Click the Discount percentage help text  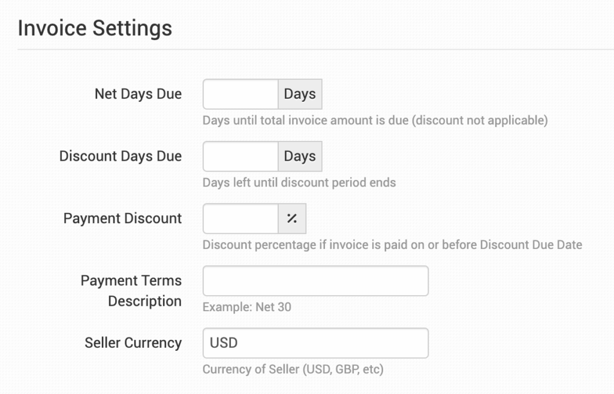coord(392,245)
